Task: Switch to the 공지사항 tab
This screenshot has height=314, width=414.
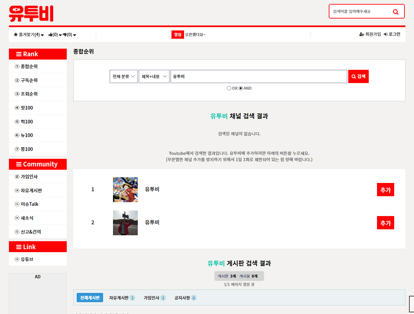Action: click(x=185, y=298)
